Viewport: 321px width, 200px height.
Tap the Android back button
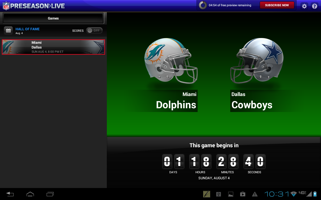point(10,194)
